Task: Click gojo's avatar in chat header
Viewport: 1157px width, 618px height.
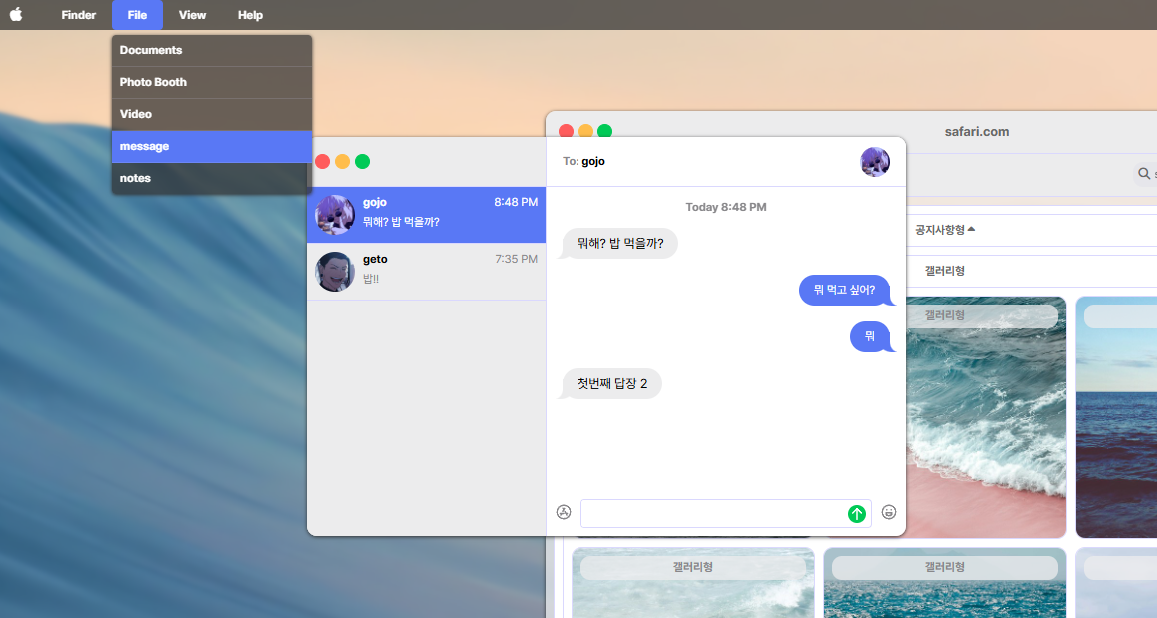Action: (x=875, y=162)
